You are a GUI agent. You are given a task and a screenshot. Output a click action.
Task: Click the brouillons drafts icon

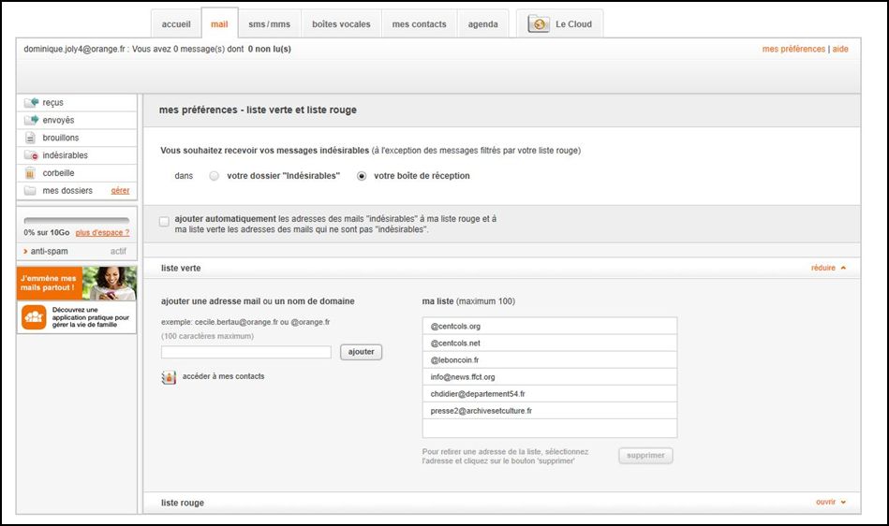click(x=30, y=138)
